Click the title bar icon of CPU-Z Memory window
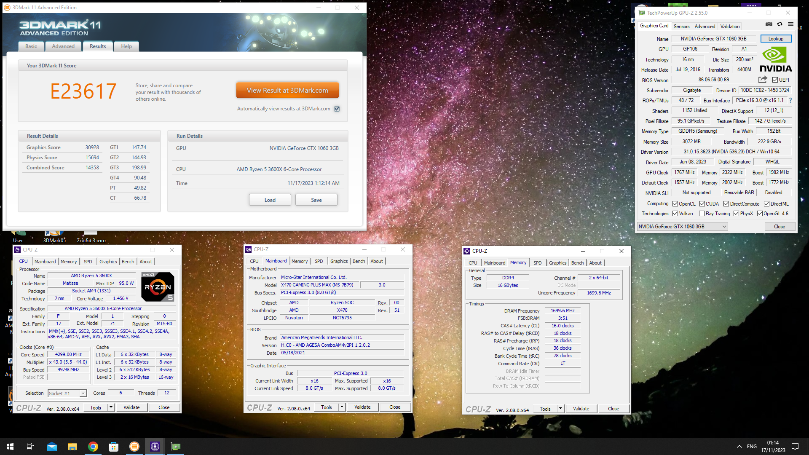 coord(467,251)
